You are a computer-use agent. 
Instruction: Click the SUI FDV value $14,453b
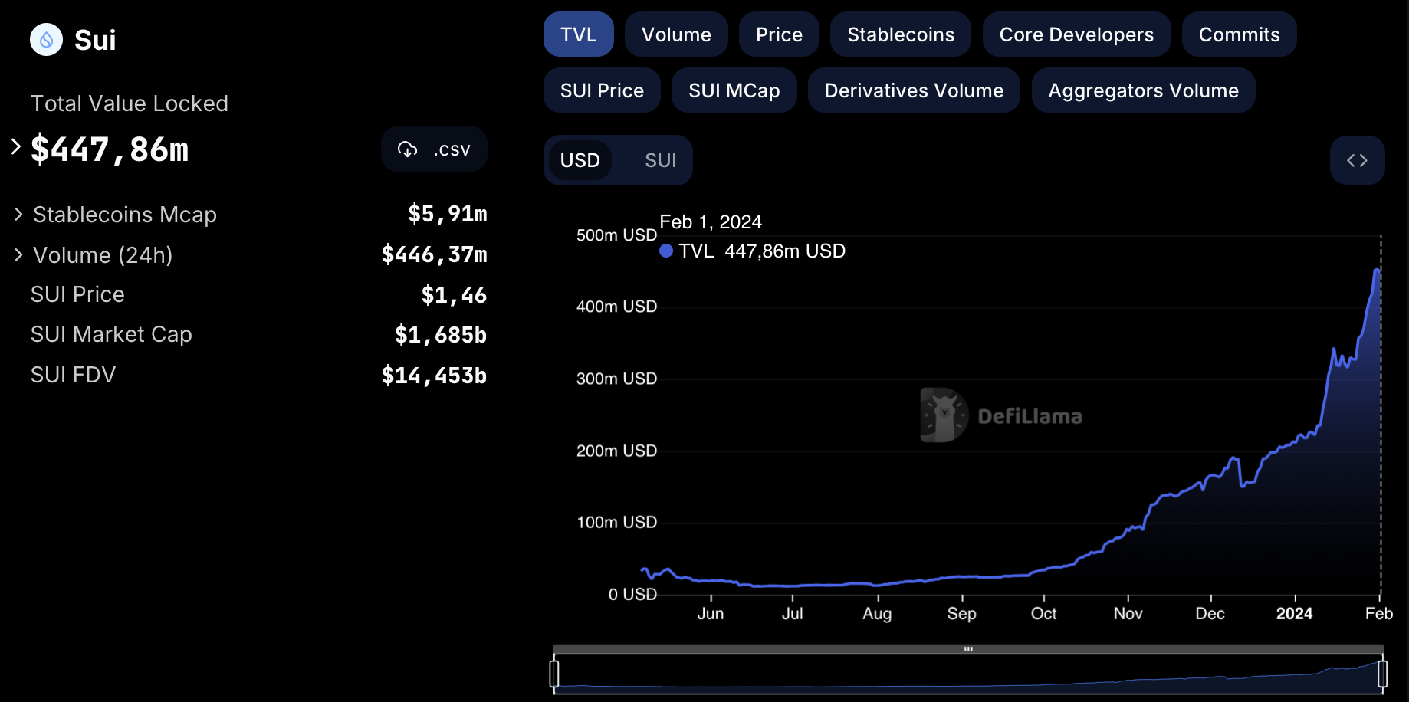point(434,376)
